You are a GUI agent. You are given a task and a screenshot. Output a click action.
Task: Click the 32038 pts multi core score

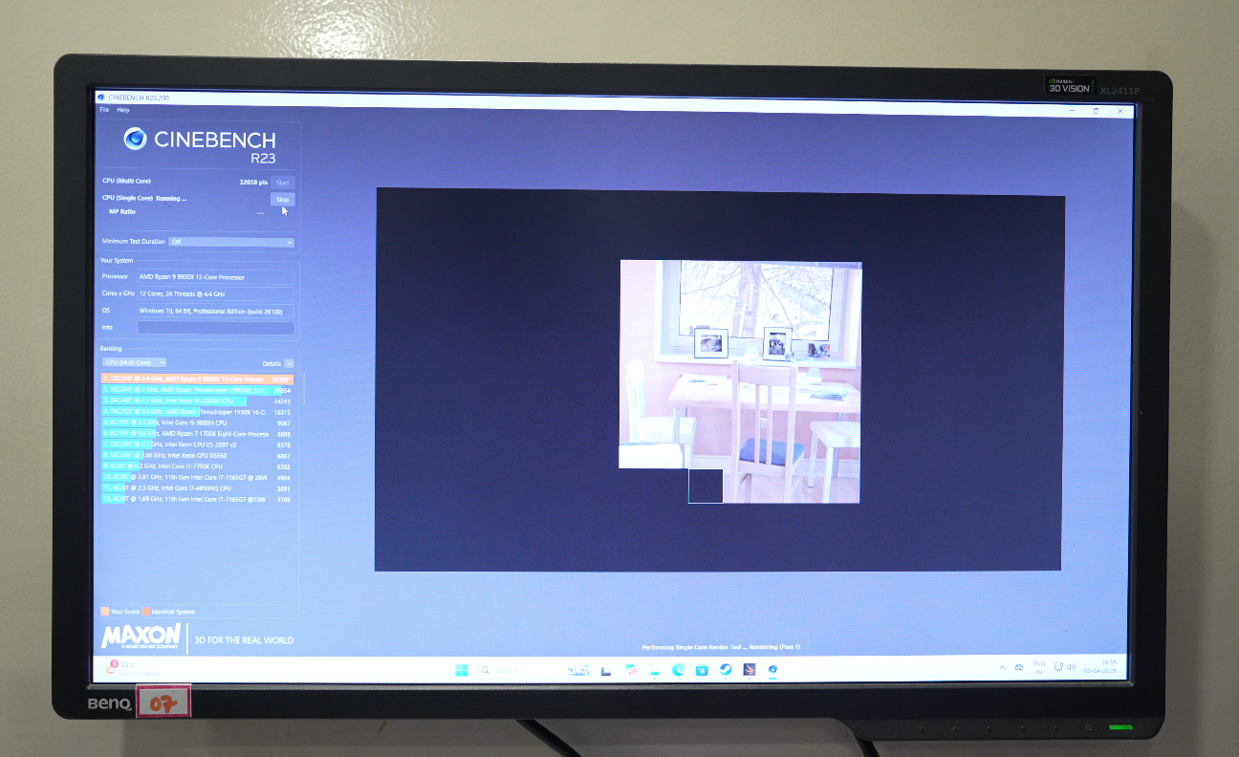(x=252, y=182)
